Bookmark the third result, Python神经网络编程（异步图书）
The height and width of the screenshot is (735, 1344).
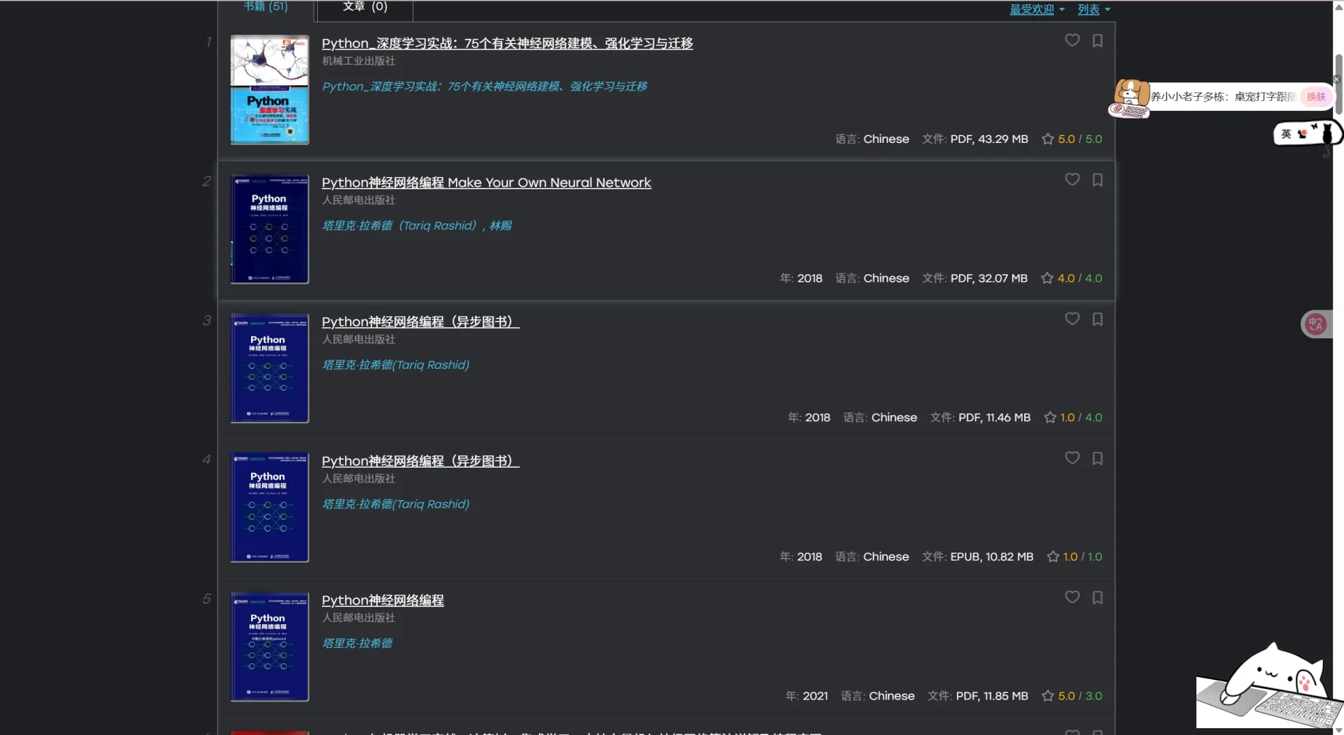click(1097, 319)
